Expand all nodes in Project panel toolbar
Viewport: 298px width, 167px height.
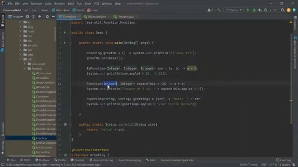[34, 17]
